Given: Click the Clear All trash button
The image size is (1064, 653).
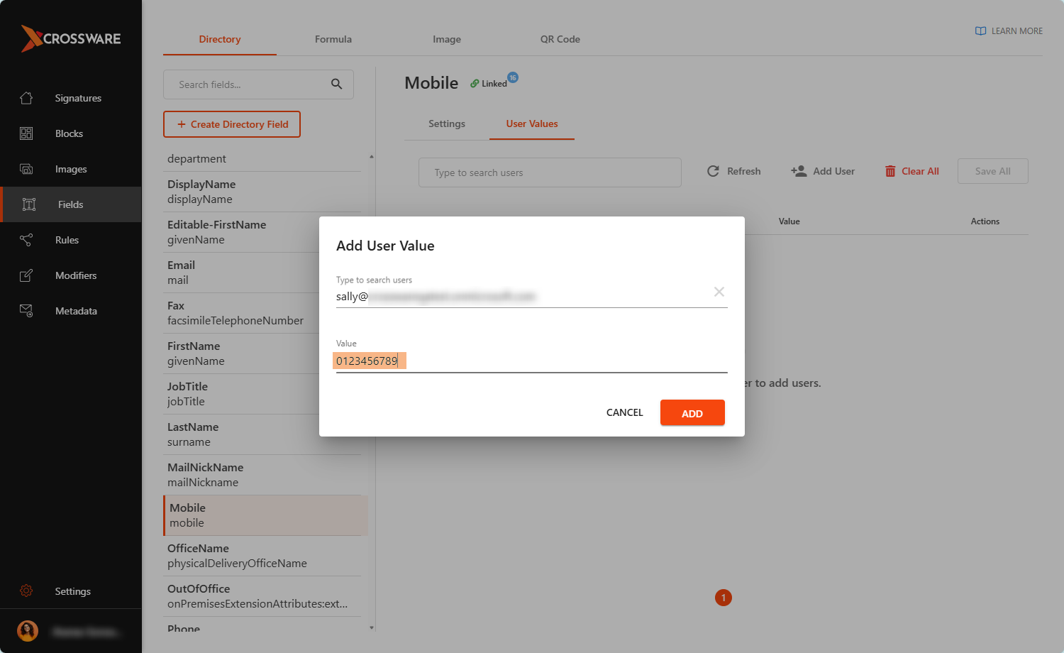Looking at the screenshot, I should (911, 171).
